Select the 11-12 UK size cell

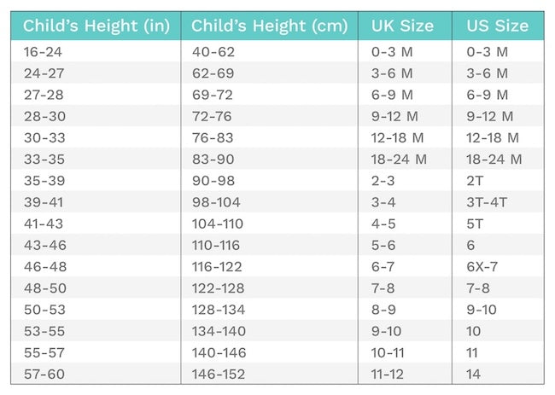(388, 374)
